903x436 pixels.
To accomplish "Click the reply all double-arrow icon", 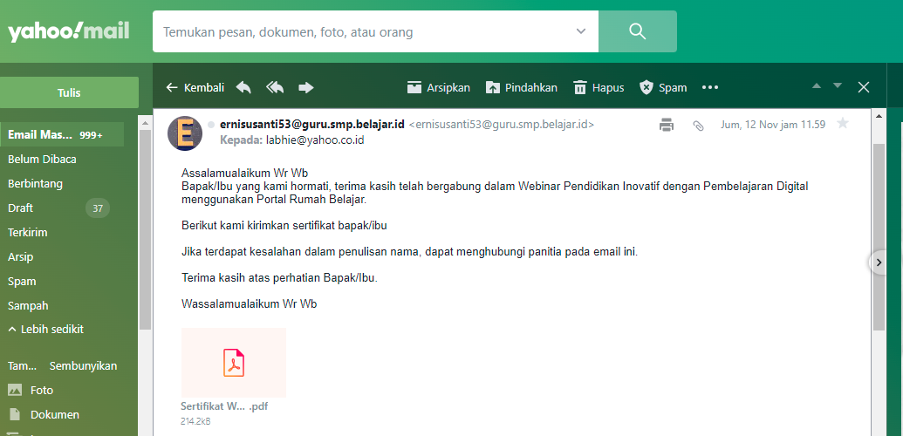I will [x=276, y=87].
